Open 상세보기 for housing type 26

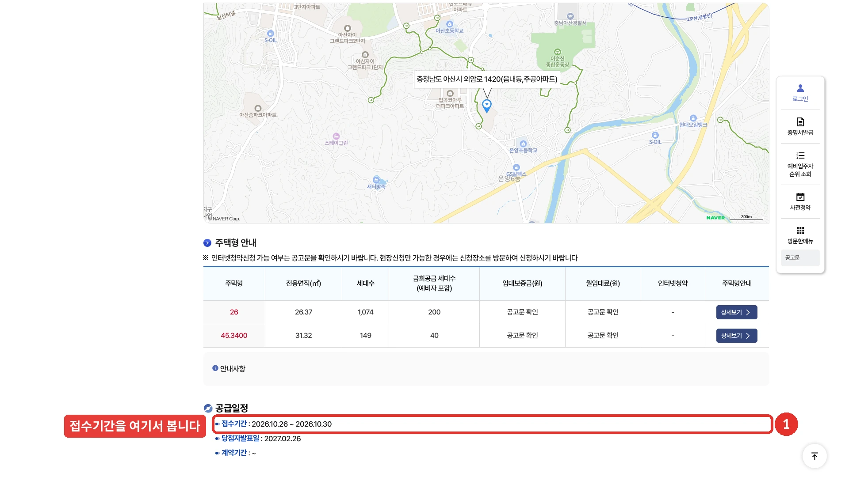pyautogui.click(x=737, y=312)
